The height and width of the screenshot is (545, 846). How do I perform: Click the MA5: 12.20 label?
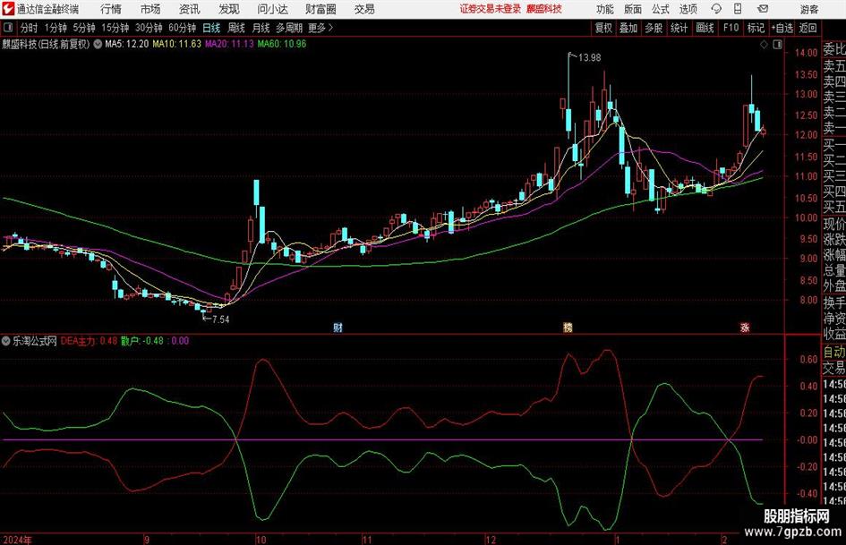point(127,44)
